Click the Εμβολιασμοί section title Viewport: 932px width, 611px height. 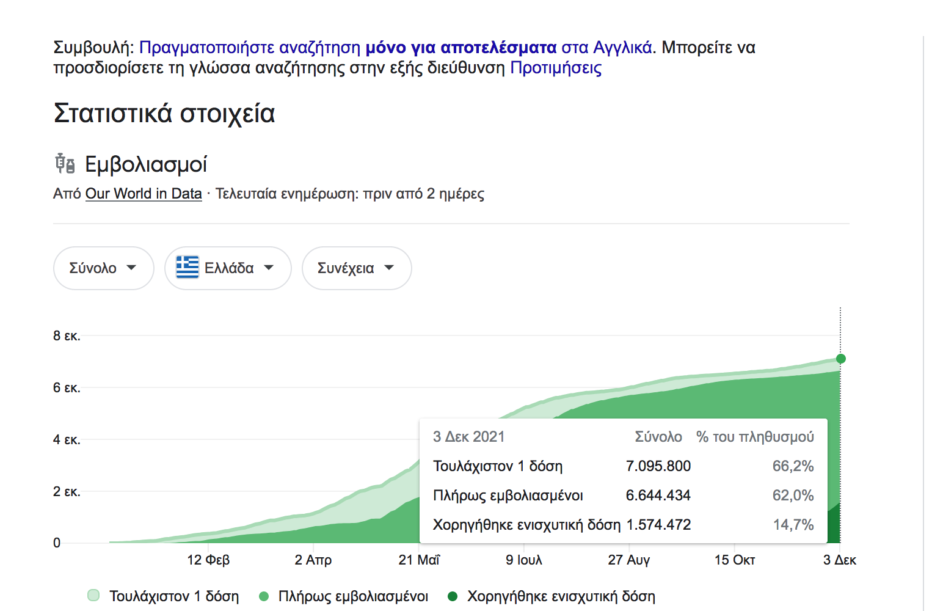pyautogui.click(x=146, y=164)
